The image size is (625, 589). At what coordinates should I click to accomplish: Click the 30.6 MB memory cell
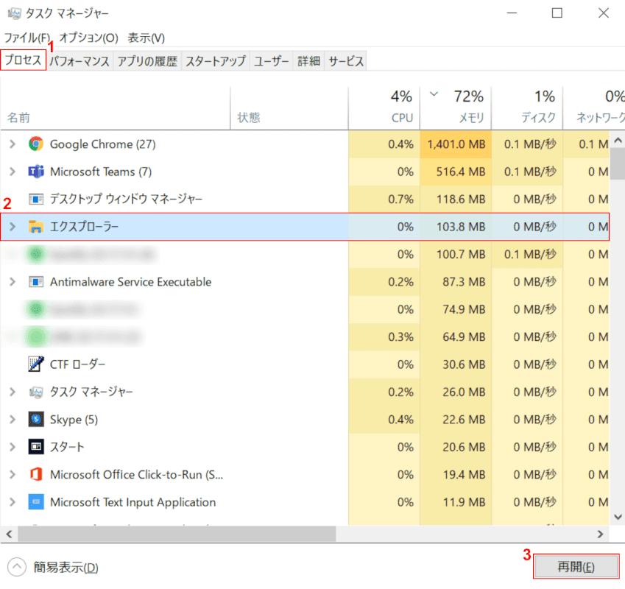[x=456, y=364]
